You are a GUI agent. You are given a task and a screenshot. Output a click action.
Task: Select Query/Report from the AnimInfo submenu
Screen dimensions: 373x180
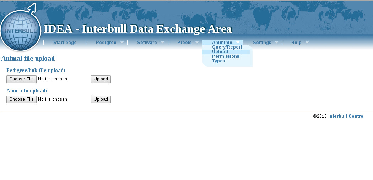227,47
